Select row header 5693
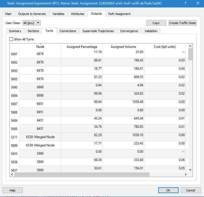This screenshot has width=204, height=197. (15, 71)
